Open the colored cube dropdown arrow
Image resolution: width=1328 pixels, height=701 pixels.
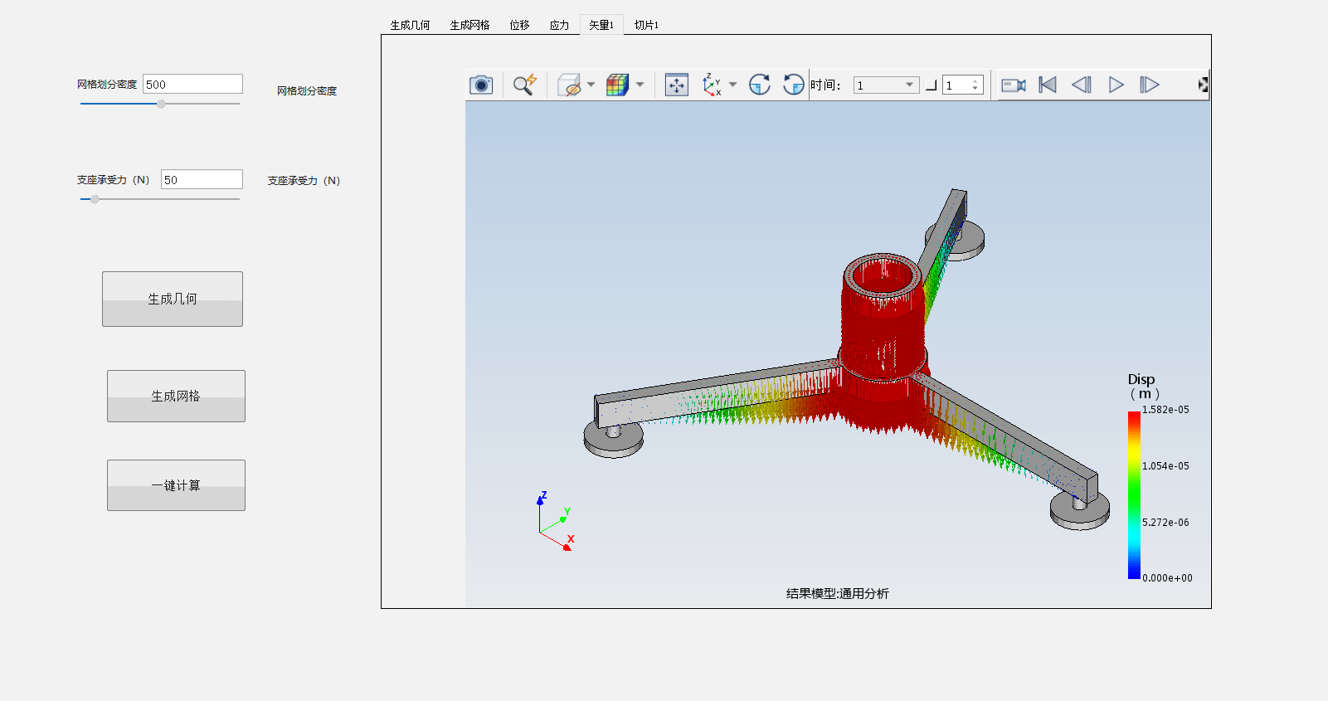pos(640,85)
